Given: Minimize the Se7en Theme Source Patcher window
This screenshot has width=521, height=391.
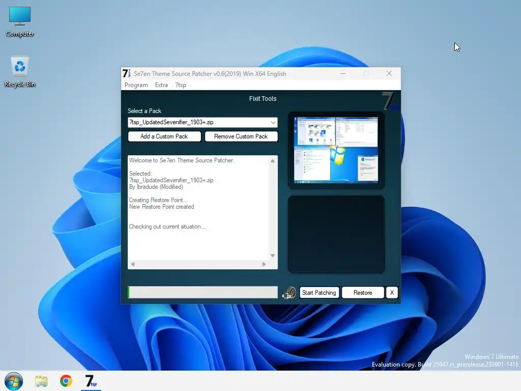Looking at the screenshot, I should coord(343,73).
